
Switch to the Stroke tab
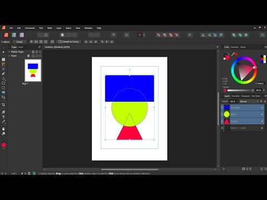coord(243,47)
